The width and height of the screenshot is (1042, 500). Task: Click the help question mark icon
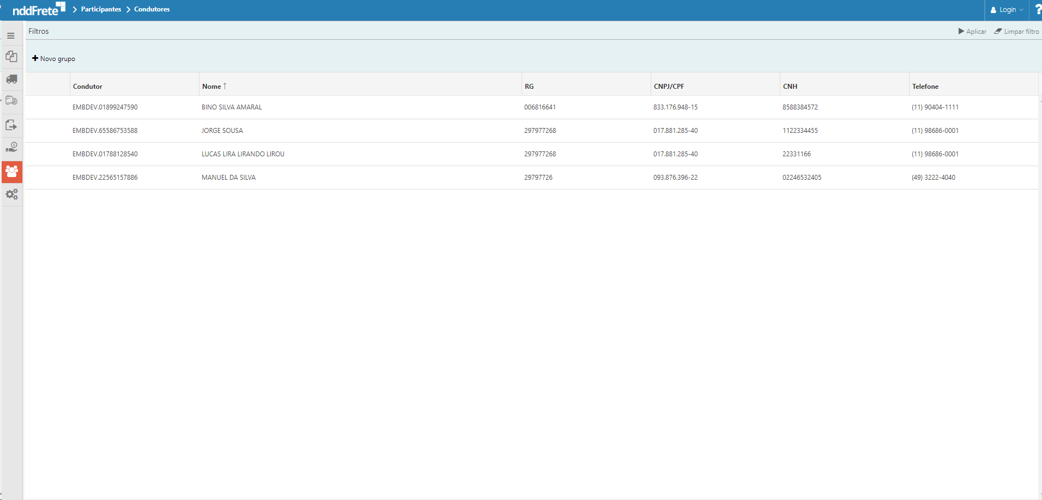click(x=1037, y=10)
